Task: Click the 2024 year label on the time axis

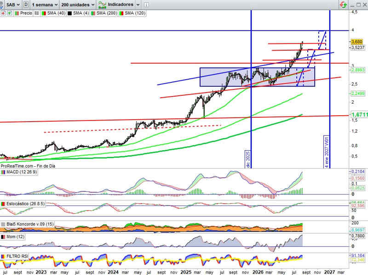Action: [x=113, y=272]
